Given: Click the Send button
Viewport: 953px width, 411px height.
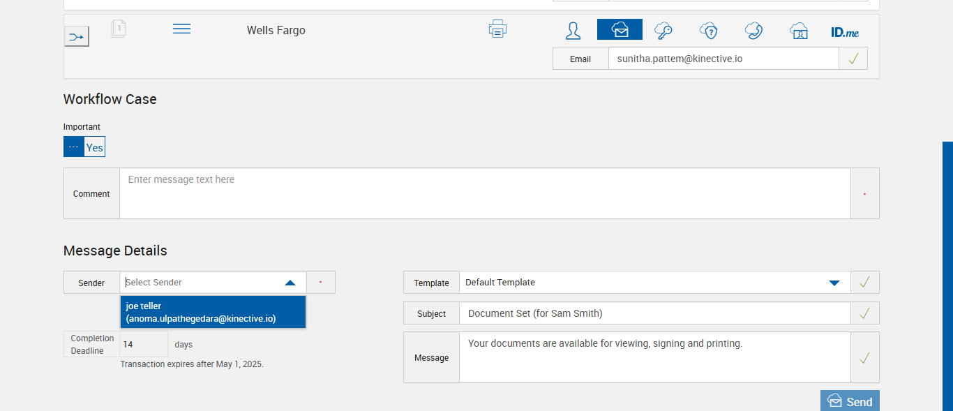Looking at the screenshot, I should coord(850,401).
